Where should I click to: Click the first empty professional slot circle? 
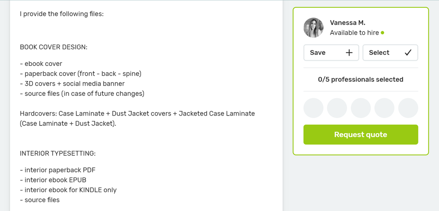313,108
